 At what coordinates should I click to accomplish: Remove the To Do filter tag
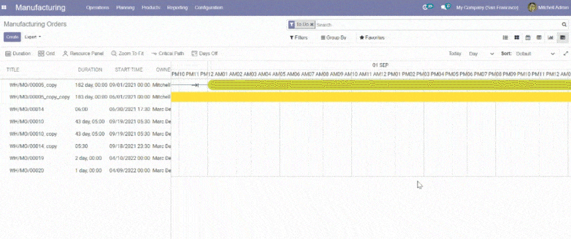pyautogui.click(x=311, y=25)
